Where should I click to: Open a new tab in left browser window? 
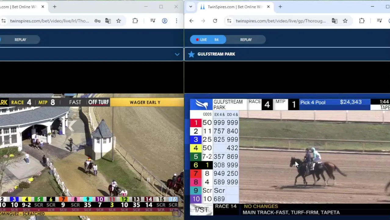pos(55,7)
